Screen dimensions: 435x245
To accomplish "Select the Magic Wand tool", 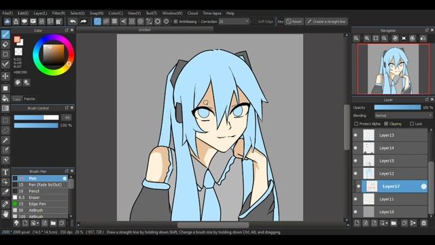I will [5, 140].
